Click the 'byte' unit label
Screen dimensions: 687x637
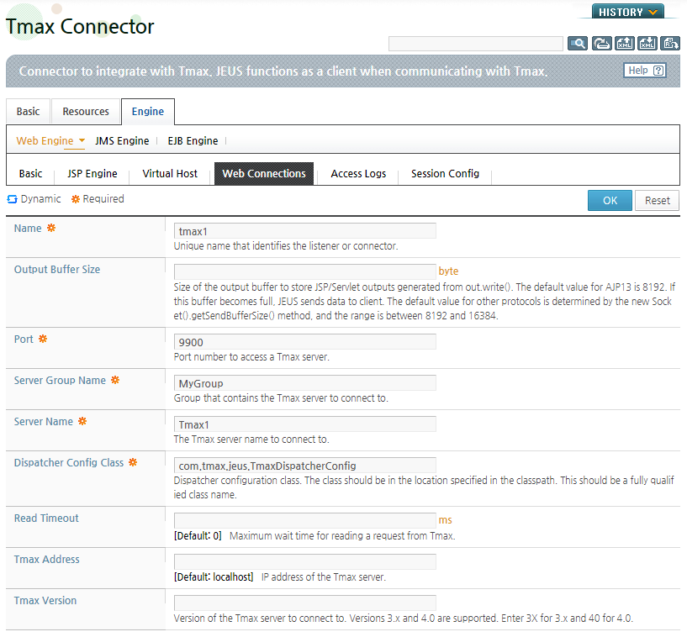click(x=448, y=271)
